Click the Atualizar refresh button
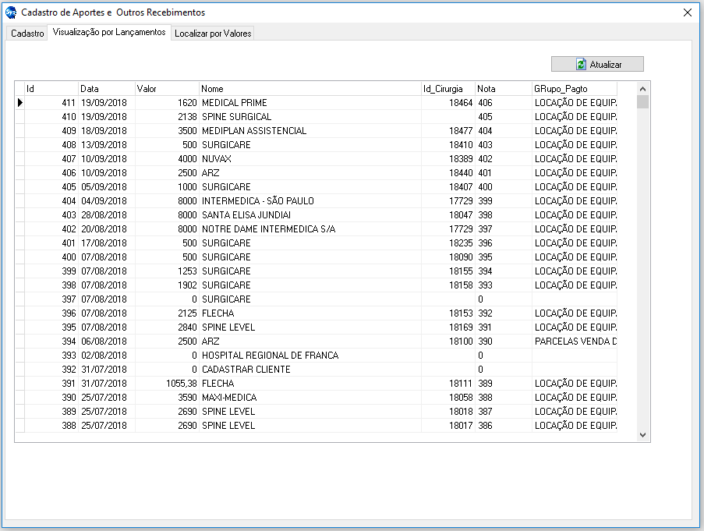704x531 pixels. [x=597, y=65]
